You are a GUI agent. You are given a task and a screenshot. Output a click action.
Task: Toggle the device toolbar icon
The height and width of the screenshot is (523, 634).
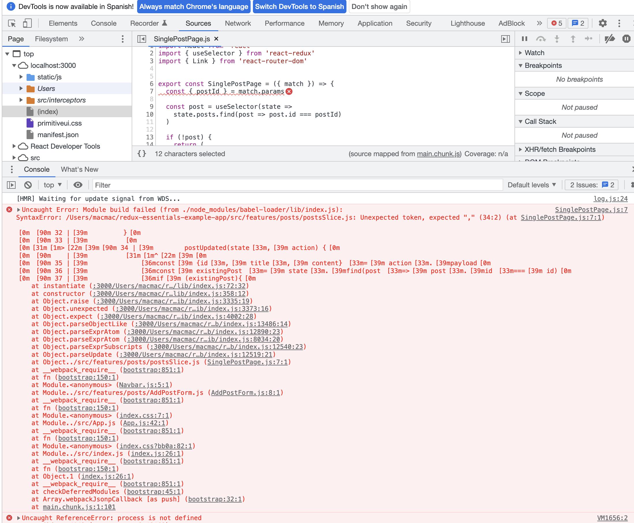[x=27, y=23]
